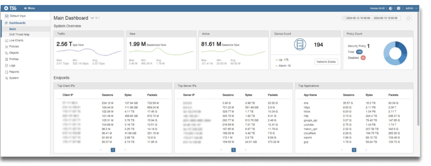Click the Network Zodiac button

click(326, 62)
